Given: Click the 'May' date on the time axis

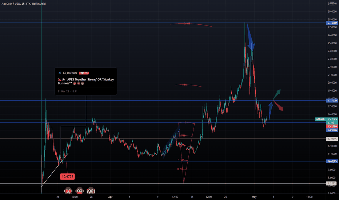Looking at the screenshot, I should [254, 197].
